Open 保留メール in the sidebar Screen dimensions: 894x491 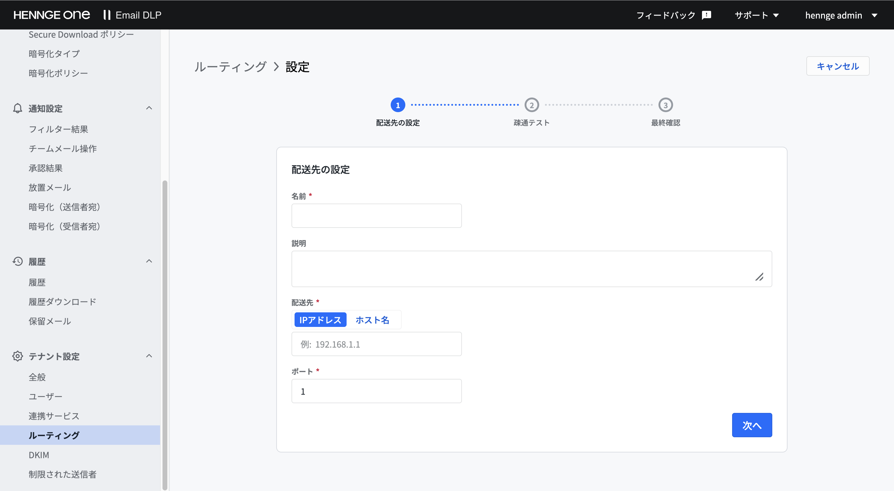(x=50, y=321)
